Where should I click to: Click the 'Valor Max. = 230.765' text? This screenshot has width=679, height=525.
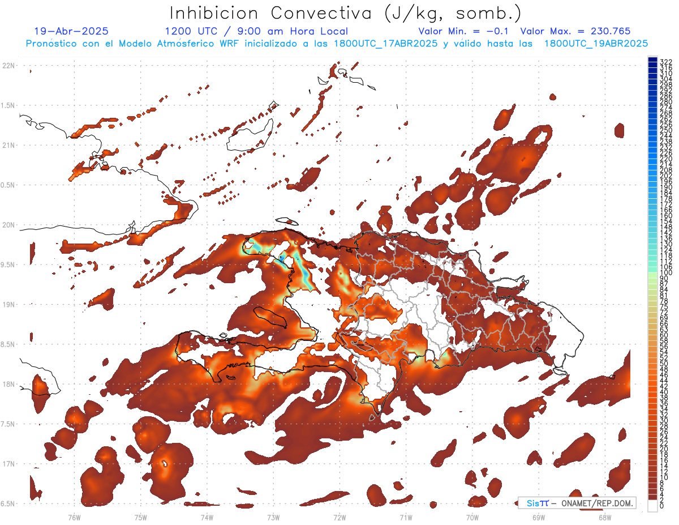[575, 31]
